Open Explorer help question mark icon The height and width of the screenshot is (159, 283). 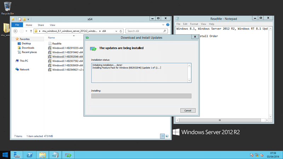(x=168, y=25)
